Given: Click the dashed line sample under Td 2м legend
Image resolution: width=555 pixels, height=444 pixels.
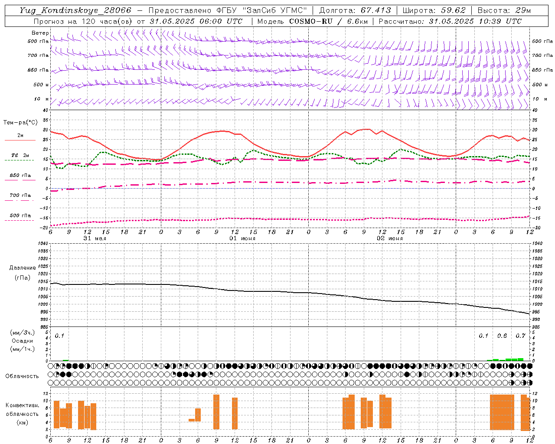Looking at the screenshot, I should click(19, 160).
